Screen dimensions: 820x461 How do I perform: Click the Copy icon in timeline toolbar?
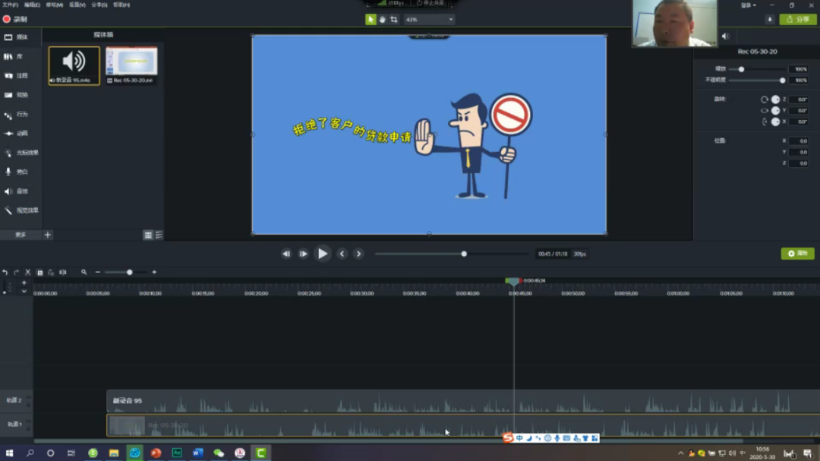coord(39,272)
